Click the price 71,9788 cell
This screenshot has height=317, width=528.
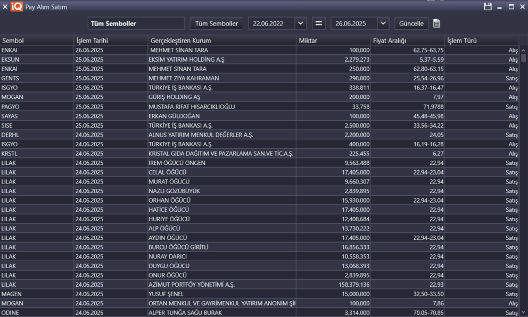coord(407,107)
